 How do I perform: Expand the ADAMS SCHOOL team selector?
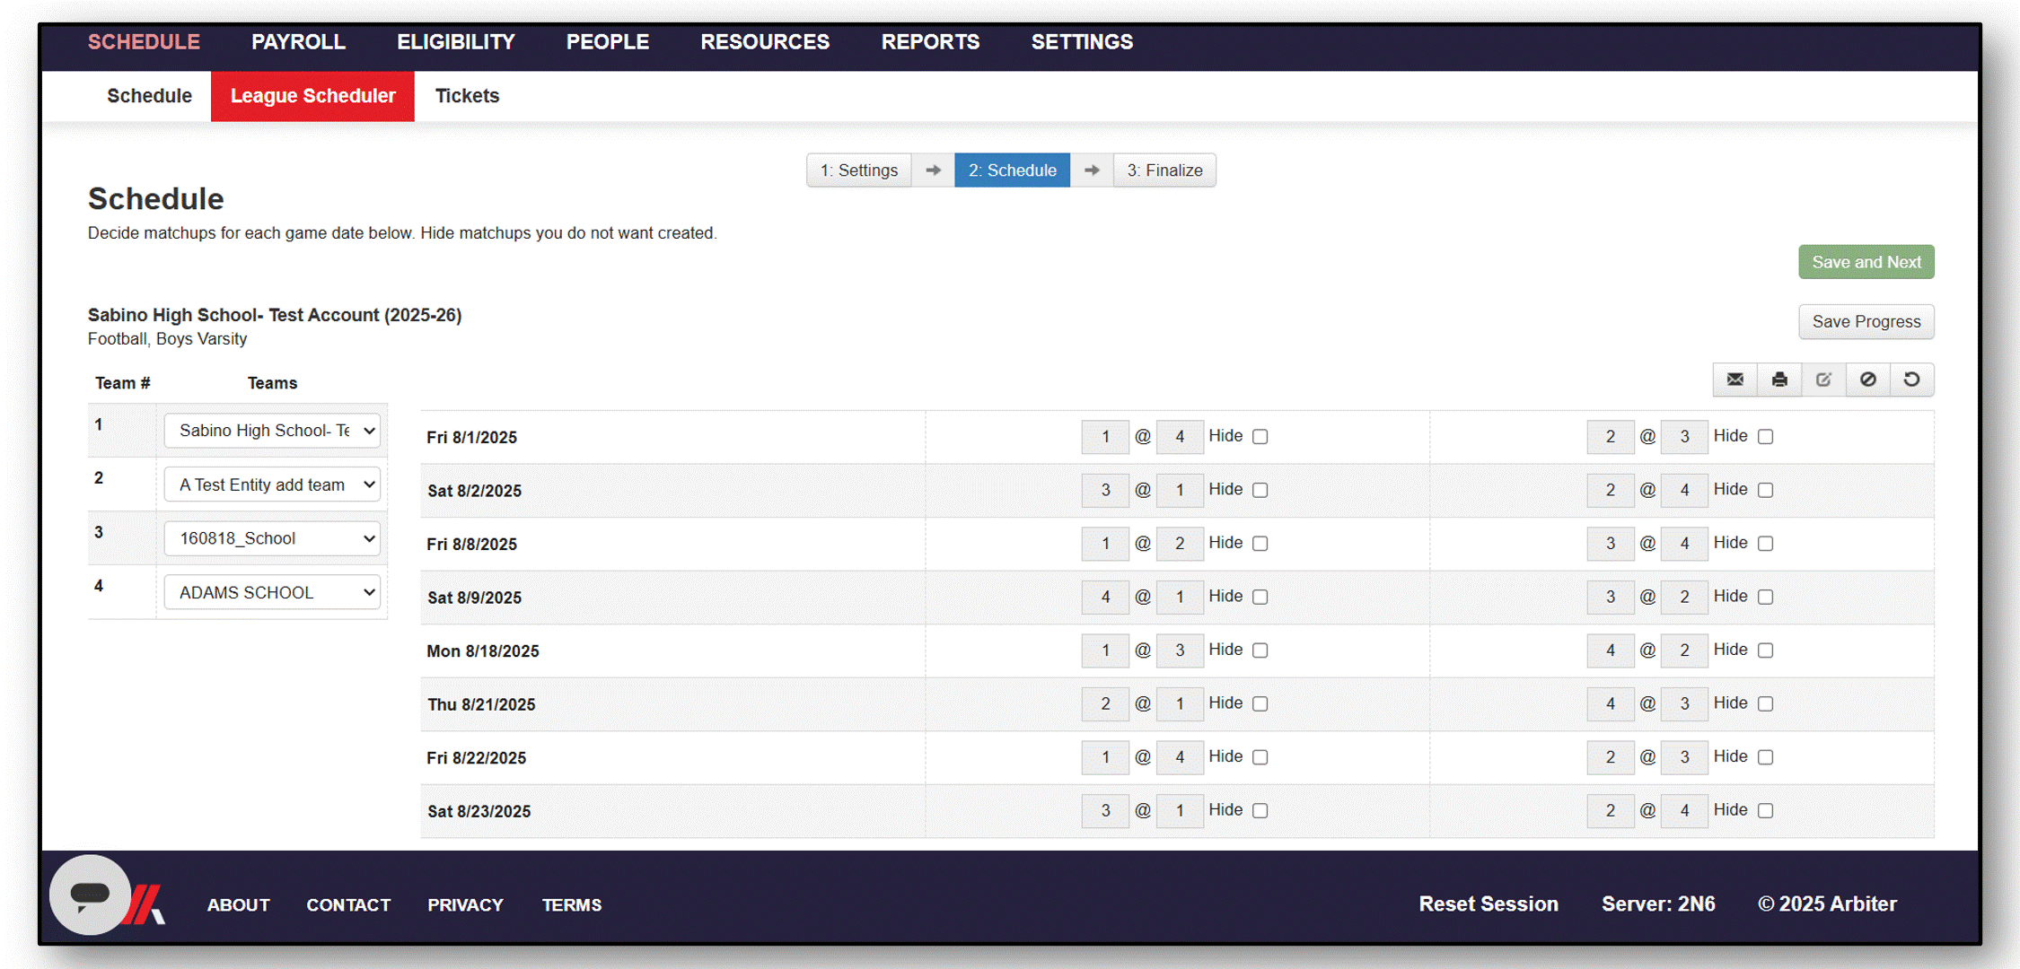(x=272, y=592)
